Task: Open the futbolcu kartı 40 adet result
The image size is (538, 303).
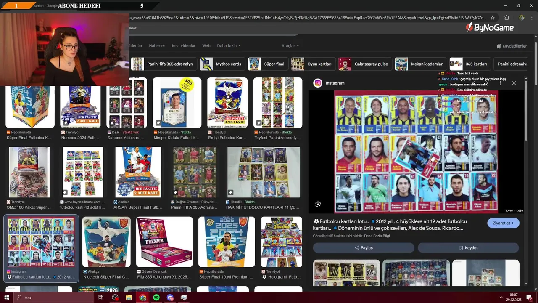Action: coord(83,172)
